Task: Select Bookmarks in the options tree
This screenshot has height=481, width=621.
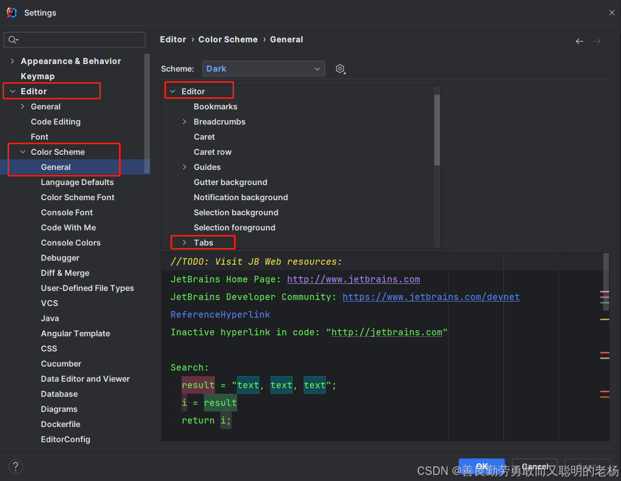Action: click(215, 106)
